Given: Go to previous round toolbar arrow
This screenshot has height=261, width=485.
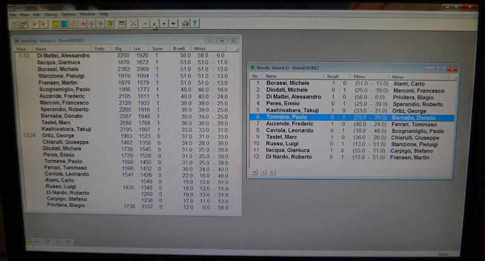Looking at the screenshot, I should [155, 24].
